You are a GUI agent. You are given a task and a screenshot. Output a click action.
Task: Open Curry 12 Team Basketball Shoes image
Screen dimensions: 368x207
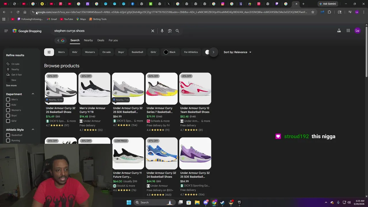(x=195, y=89)
